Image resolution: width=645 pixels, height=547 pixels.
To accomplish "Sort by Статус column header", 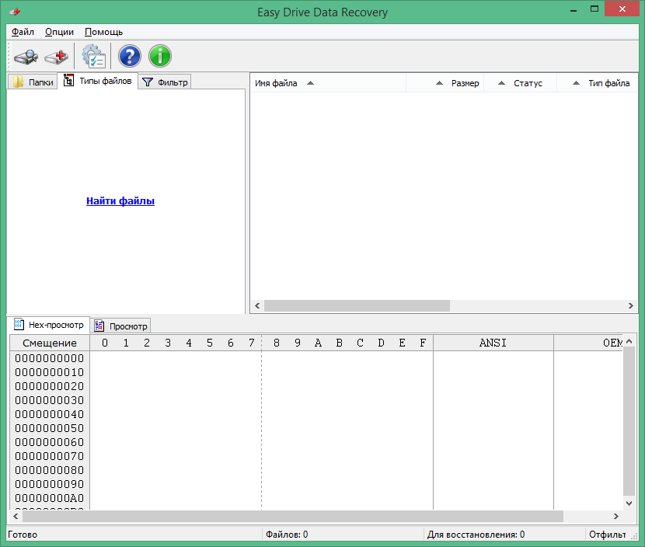I will coord(520,83).
